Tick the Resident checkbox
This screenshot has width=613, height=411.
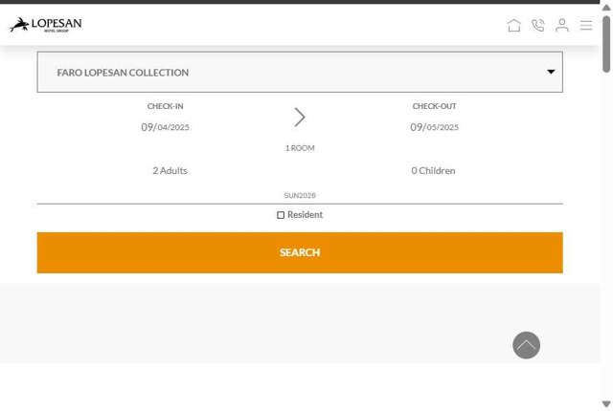pos(281,215)
